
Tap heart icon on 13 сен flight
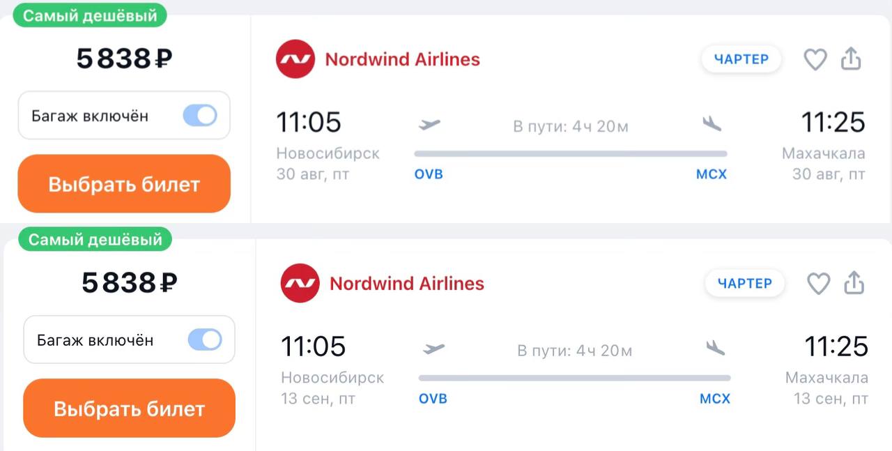pos(818,284)
